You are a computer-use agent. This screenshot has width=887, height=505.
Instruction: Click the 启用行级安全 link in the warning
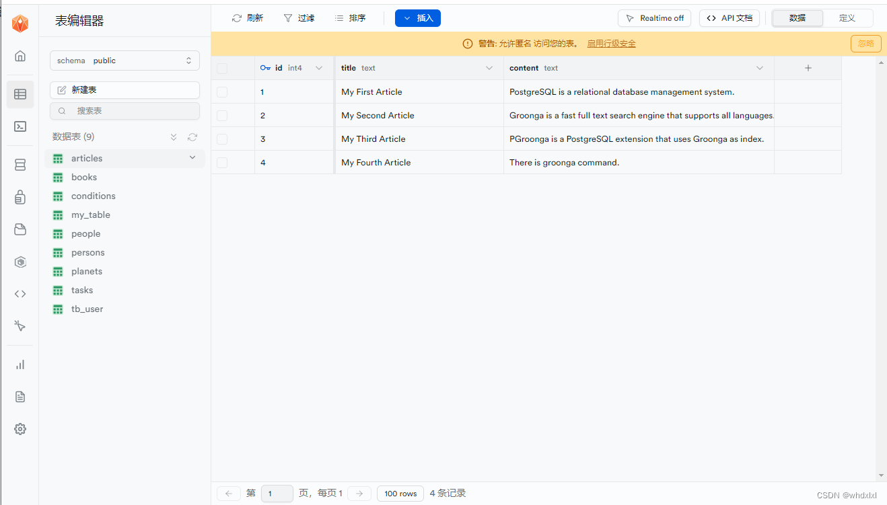pos(611,43)
